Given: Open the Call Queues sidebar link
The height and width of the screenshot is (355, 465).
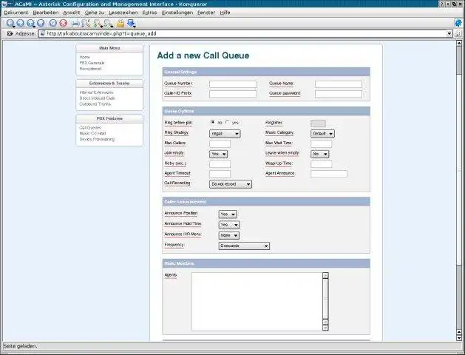Looking at the screenshot, I should pyautogui.click(x=90, y=127).
